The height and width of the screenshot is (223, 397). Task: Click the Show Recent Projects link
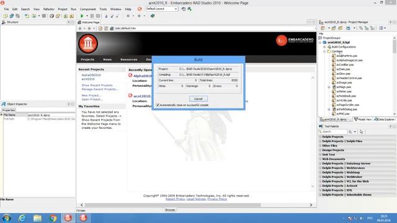pyautogui.click(x=97, y=85)
